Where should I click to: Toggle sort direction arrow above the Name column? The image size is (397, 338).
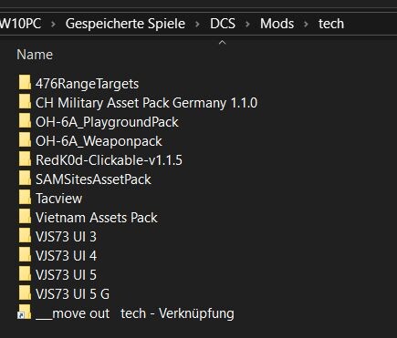223,43
